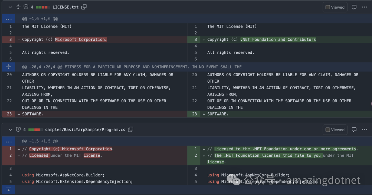Click the Program.cs change-count diffstat bar
Viewport: 372px width, 195px height.
pyautogui.click(x=35, y=130)
